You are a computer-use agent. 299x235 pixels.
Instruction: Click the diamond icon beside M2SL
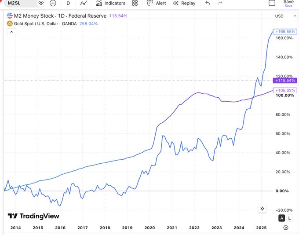[41, 3]
